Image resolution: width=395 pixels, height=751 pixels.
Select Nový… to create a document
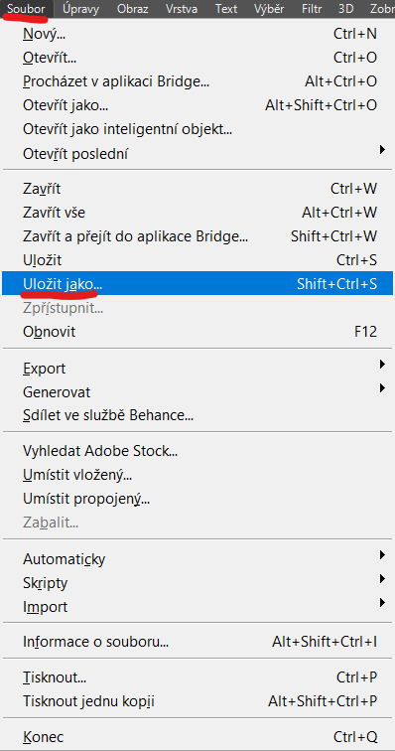[x=197, y=34]
